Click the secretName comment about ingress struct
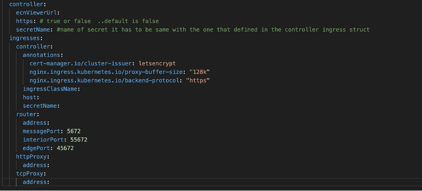This screenshot has width=422, height=191. 213,30
